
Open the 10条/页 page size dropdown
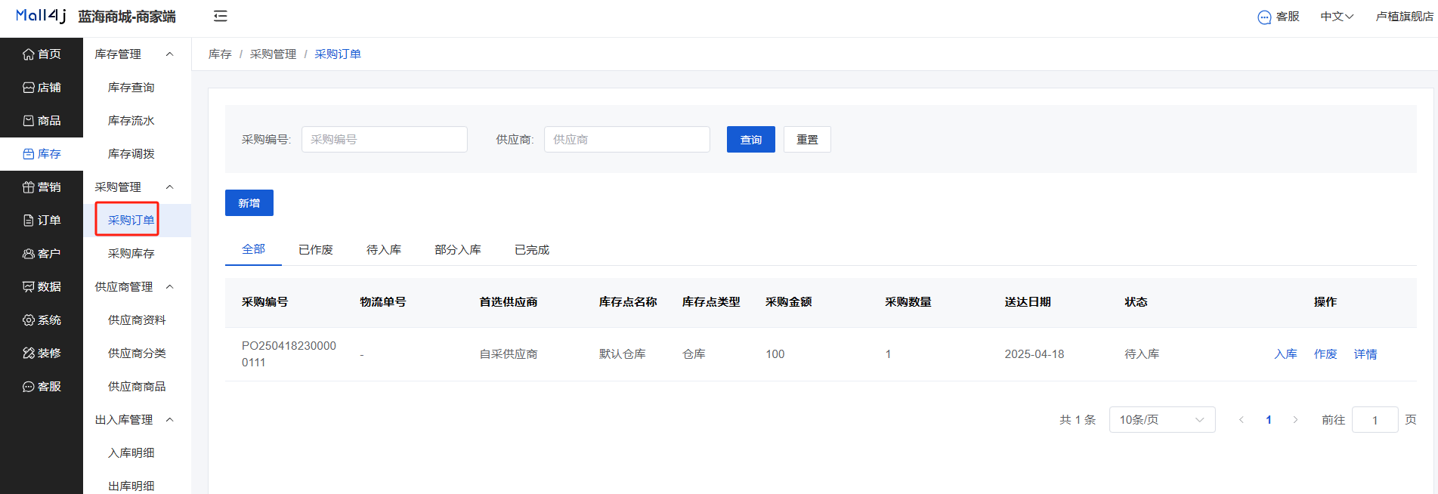1162,420
